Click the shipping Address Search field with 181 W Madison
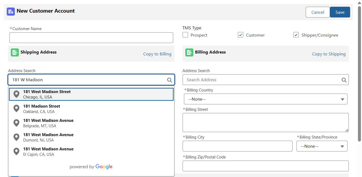Viewport: 362px width, 177px height. tap(91, 80)
